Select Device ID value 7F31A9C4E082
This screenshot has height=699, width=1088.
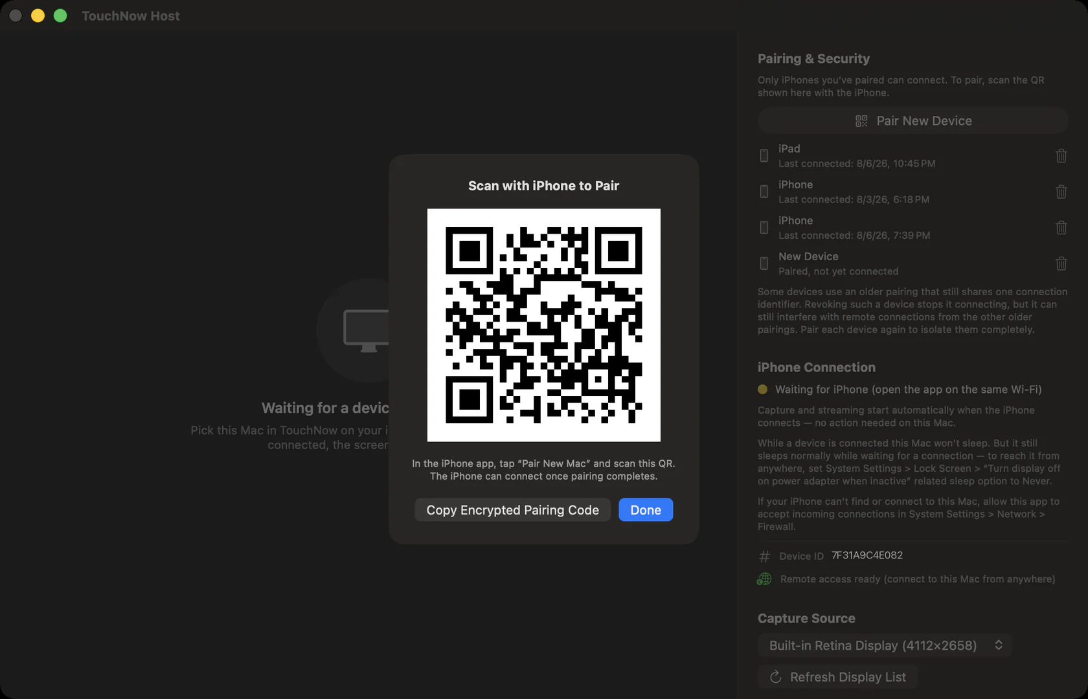867,555
